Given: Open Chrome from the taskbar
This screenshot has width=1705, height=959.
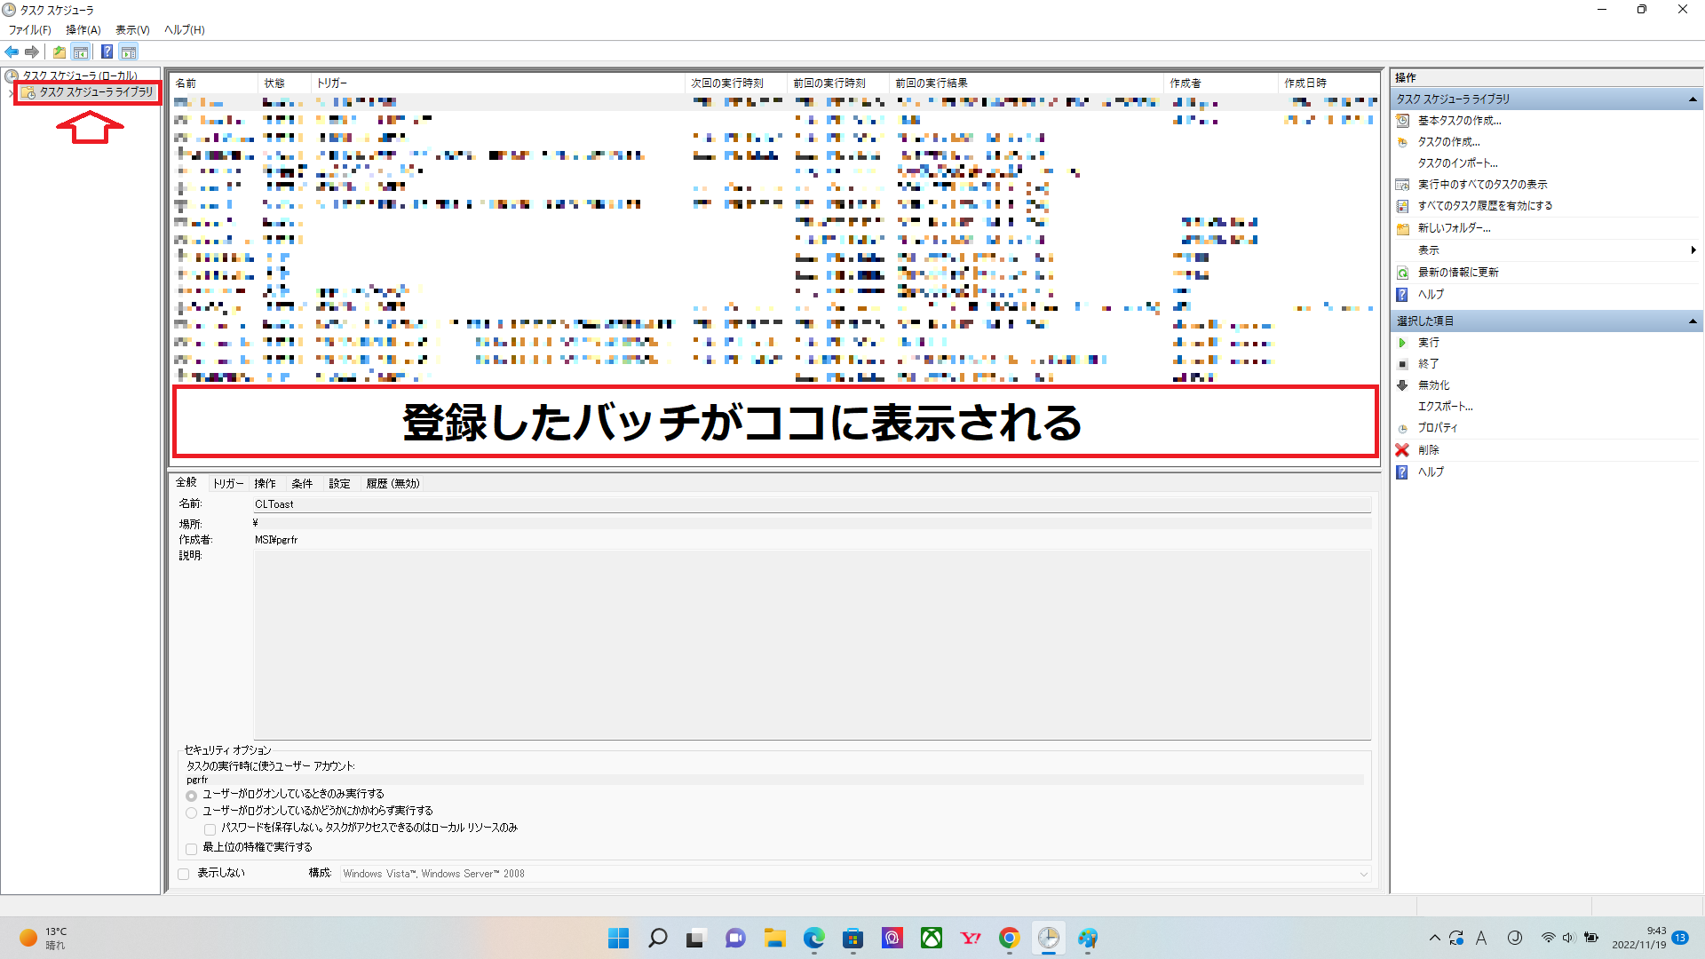Looking at the screenshot, I should [x=1009, y=938].
